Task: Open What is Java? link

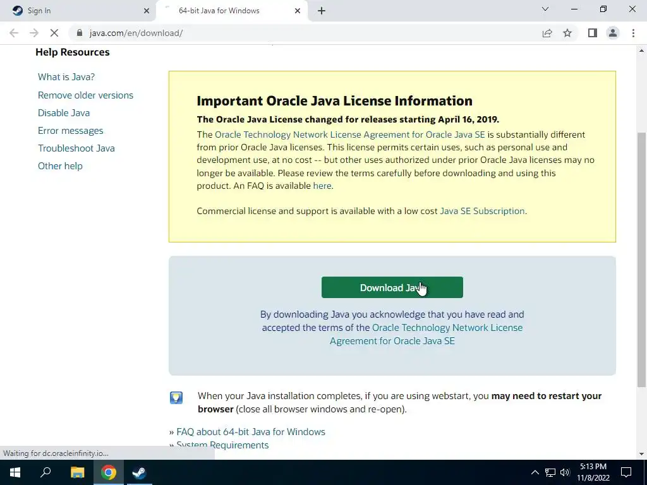Action: (x=66, y=77)
